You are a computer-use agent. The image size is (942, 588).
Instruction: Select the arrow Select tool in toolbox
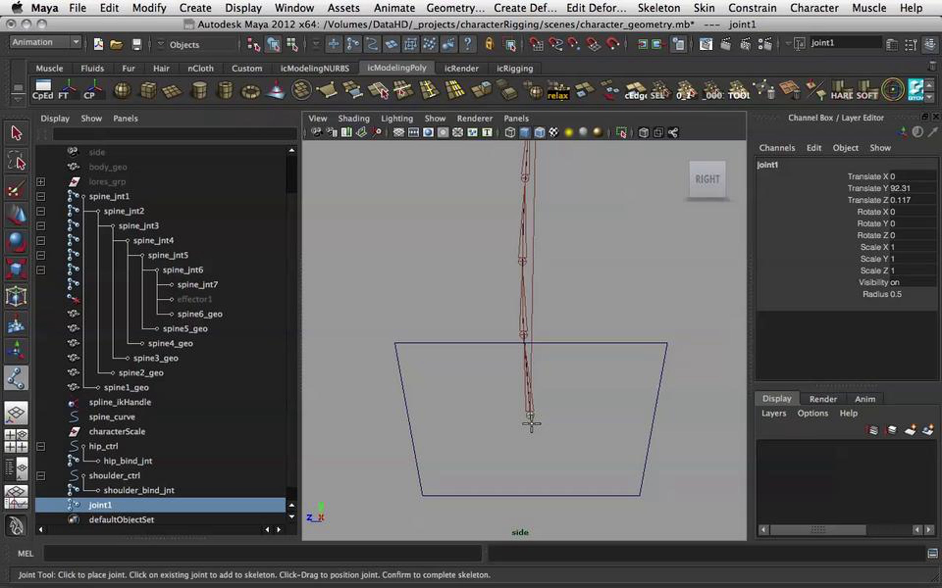16,133
